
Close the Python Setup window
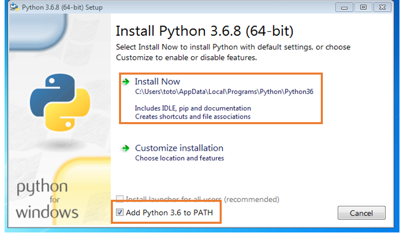pyautogui.click(x=382, y=8)
